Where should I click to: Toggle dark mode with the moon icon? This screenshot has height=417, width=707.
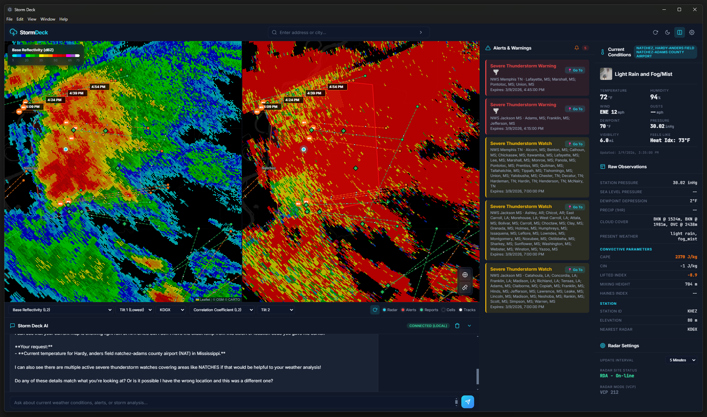coord(668,32)
